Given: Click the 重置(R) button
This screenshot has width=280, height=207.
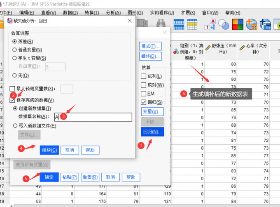Looking at the screenshot, I should coord(90,177).
